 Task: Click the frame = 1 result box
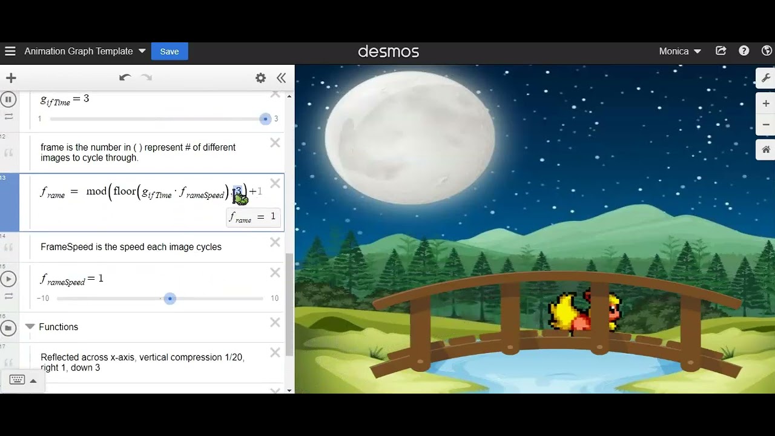(x=253, y=217)
